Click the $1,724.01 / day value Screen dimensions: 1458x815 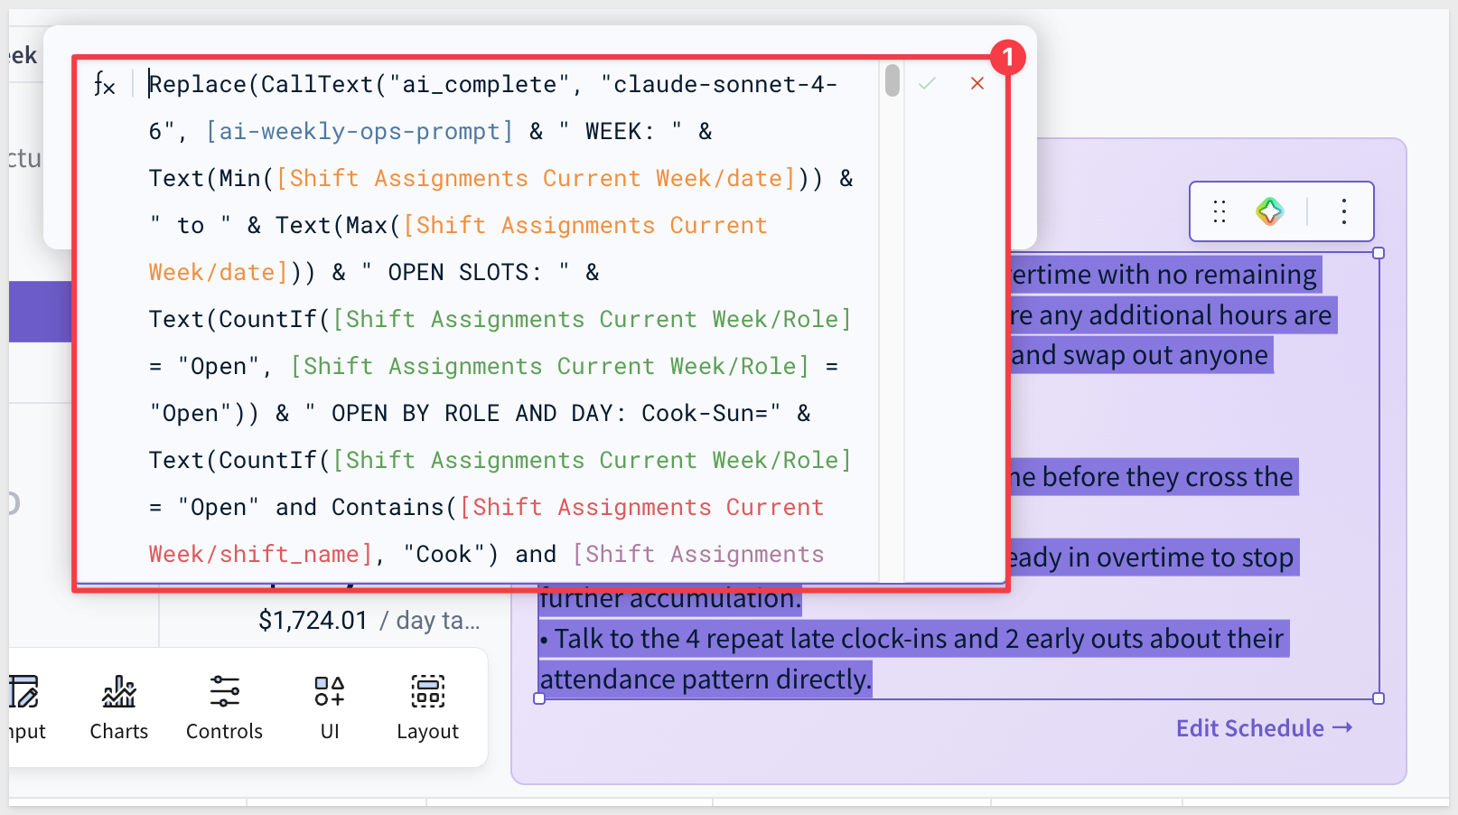tap(369, 621)
